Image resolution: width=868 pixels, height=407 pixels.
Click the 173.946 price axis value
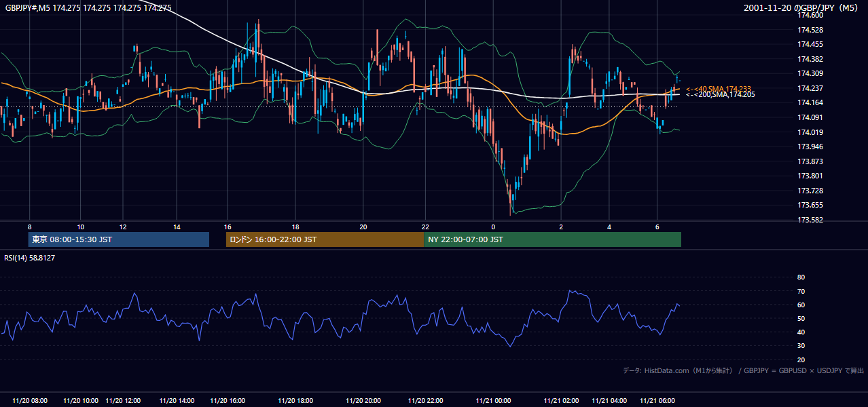click(x=810, y=147)
